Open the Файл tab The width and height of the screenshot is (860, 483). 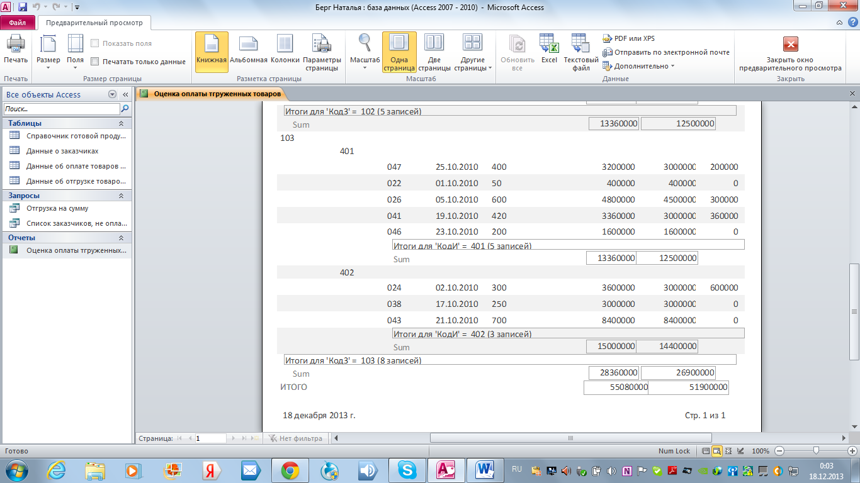[18, 23]
